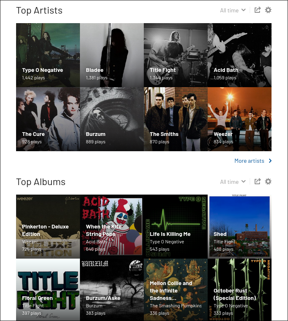Viewport: 288px width, 321px height.
Task: Click The Smiths name link
Action: point(164,134)
